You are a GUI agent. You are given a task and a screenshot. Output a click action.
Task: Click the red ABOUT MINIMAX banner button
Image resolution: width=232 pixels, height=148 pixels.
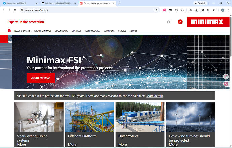tap(41, 78)
